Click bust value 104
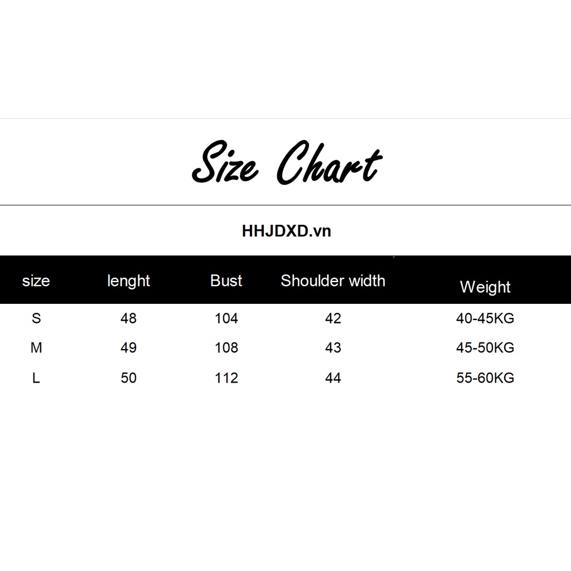 click(226, 318)
